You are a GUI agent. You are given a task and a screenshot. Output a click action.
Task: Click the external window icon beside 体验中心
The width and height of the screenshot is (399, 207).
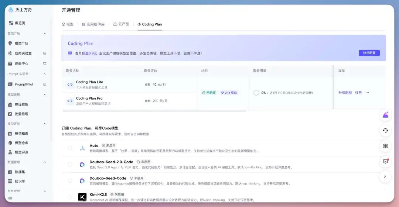(x=45, y=63)
